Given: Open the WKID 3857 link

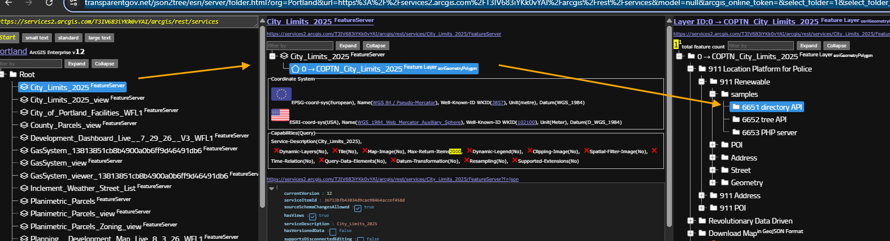Looking at the screenshot, I should [x=498, y=102].
